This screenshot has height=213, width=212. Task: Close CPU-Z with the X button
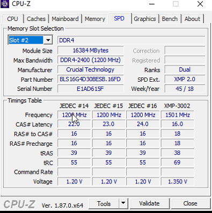[200, 4]
